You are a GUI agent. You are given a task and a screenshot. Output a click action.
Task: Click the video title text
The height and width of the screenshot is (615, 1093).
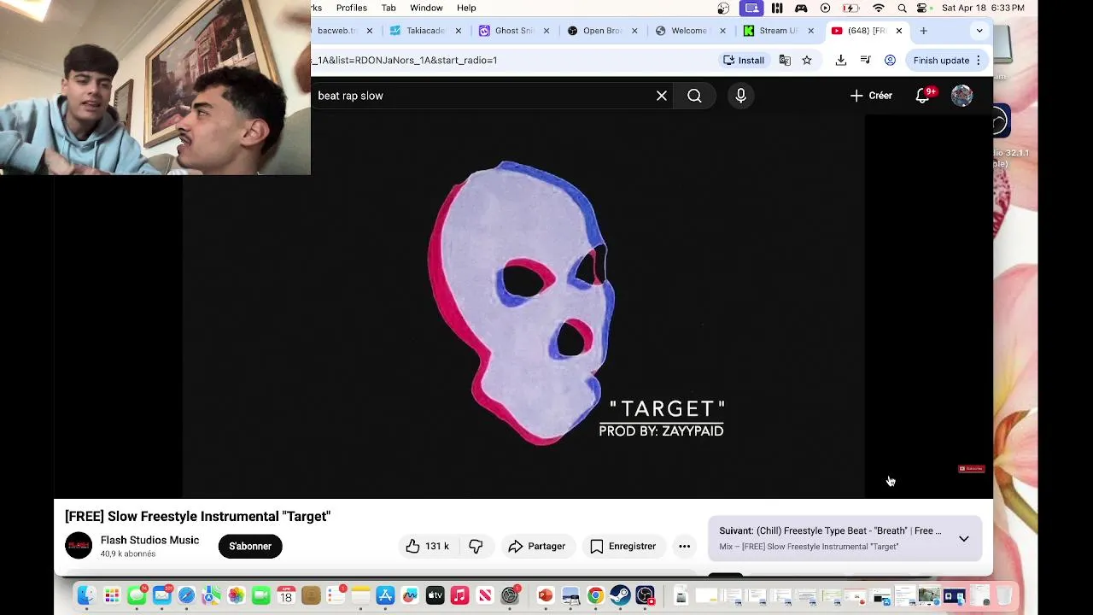(x=197, y=516)
